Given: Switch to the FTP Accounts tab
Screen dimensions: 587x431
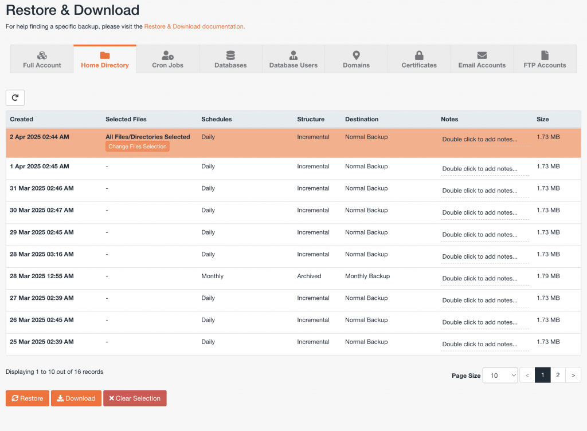Looking at the screenshot, I should click(x=545, y=59).
